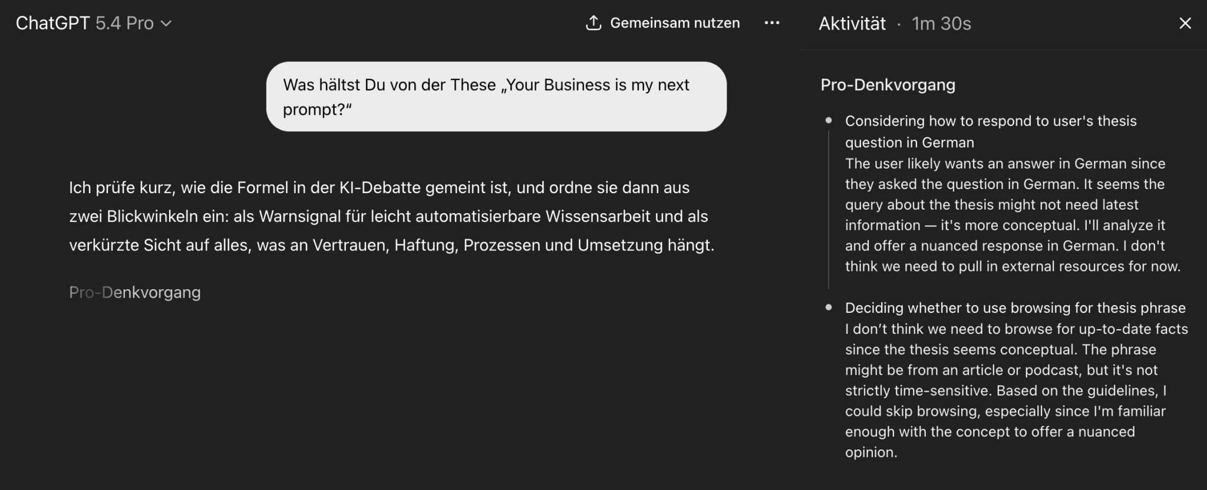The height and width of the screenshot is (490, 1207).
Task: Click the upload arrow next to Gemeinsam nutzen
Action: (592, 22)
